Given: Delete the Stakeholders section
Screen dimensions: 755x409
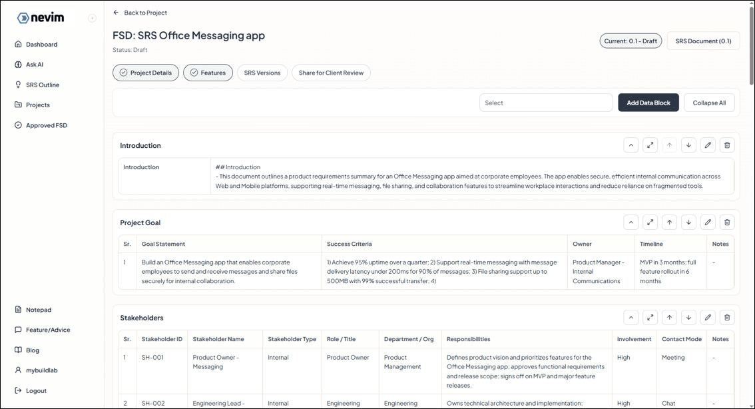Looking at the screenshot, I should pos(727,318).
